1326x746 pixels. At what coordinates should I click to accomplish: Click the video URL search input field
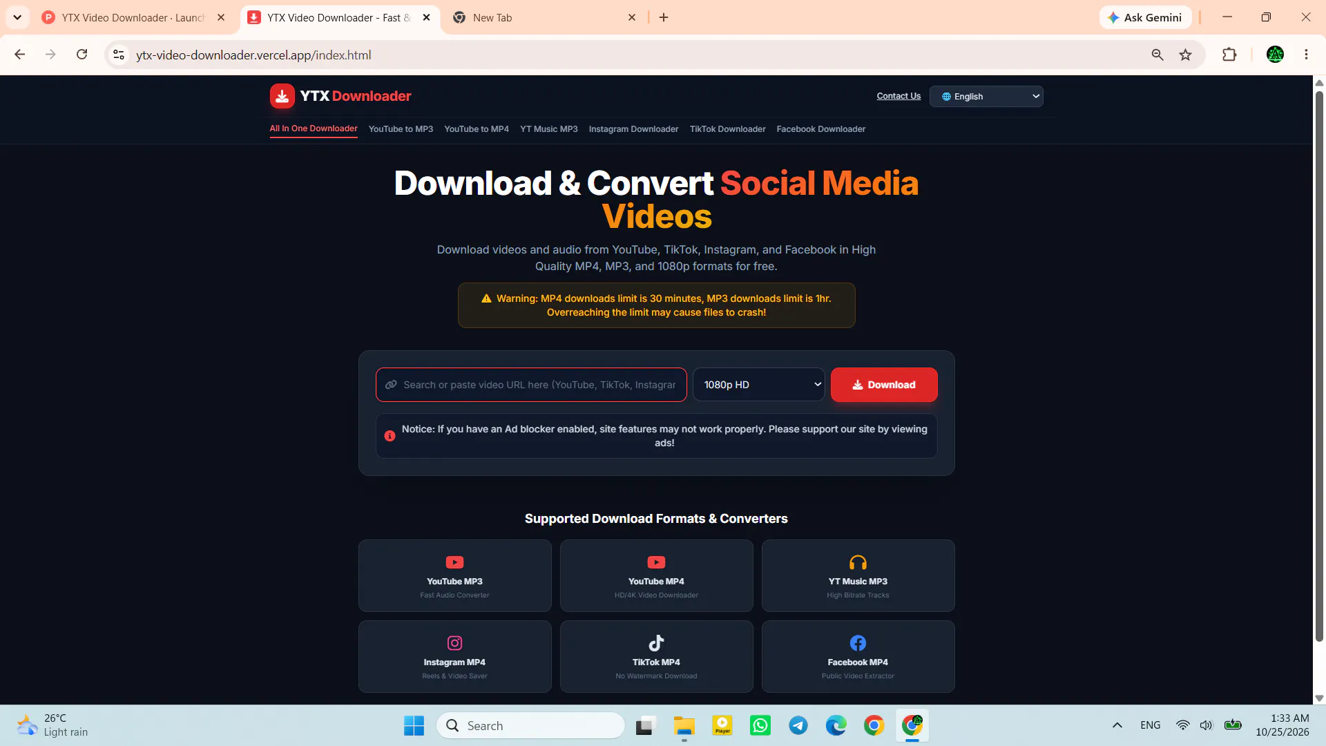coord(531,385)
